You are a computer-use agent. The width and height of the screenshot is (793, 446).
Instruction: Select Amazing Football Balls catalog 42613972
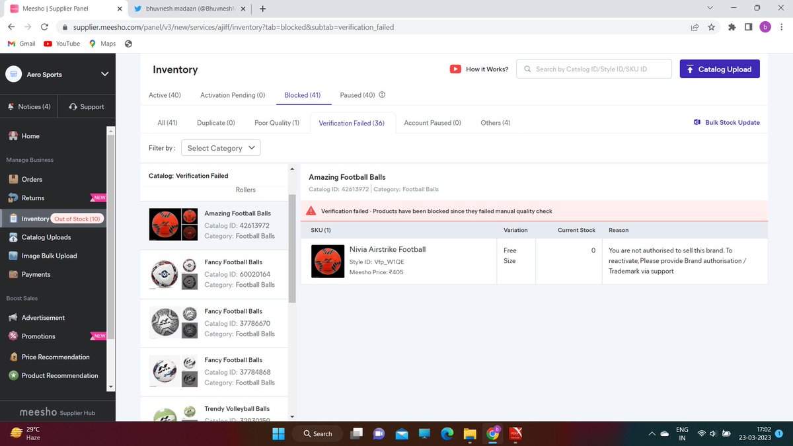[x=214, y=225]
